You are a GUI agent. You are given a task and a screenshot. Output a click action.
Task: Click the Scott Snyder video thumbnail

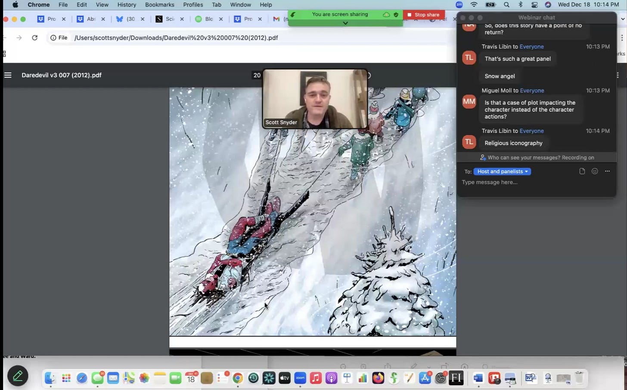(x=315, y=99)
